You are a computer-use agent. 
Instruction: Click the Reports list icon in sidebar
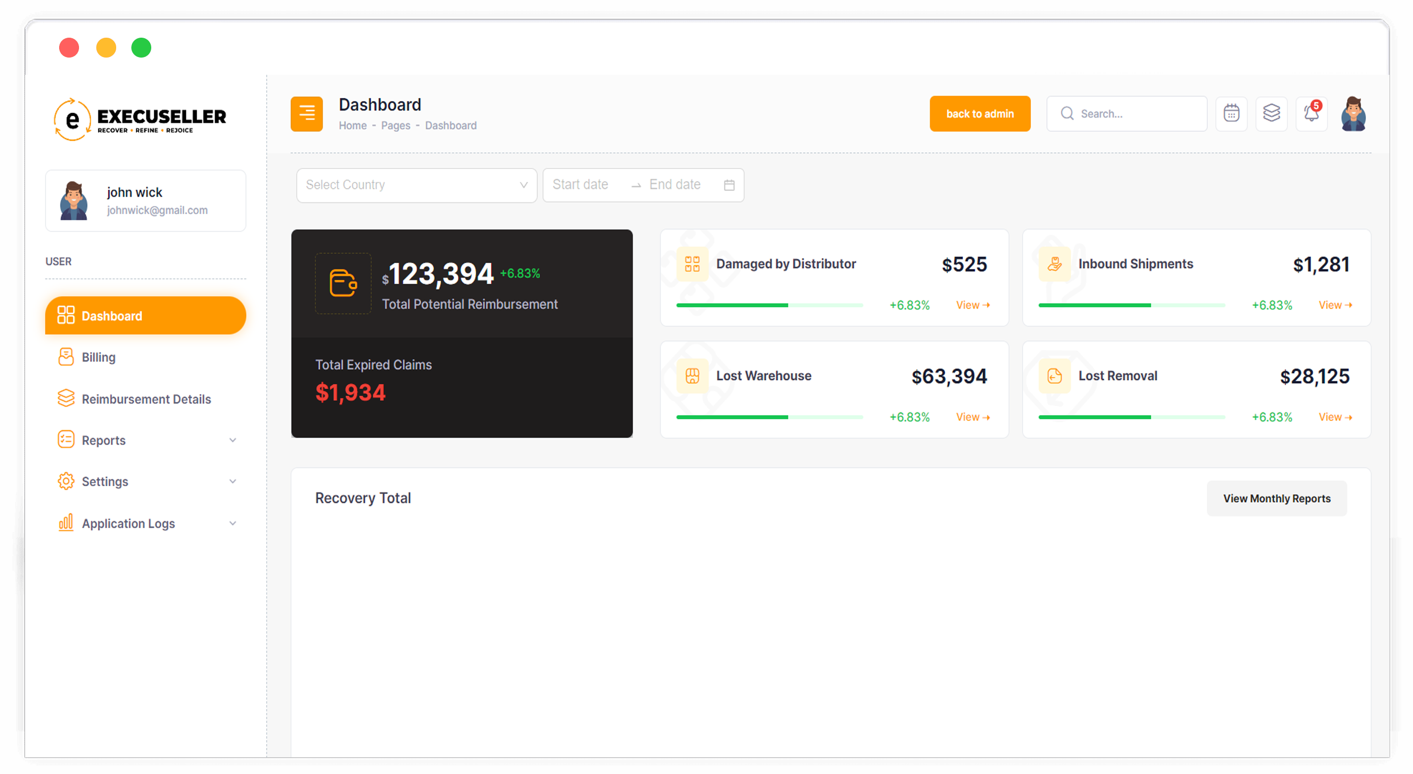pos(66,440)
